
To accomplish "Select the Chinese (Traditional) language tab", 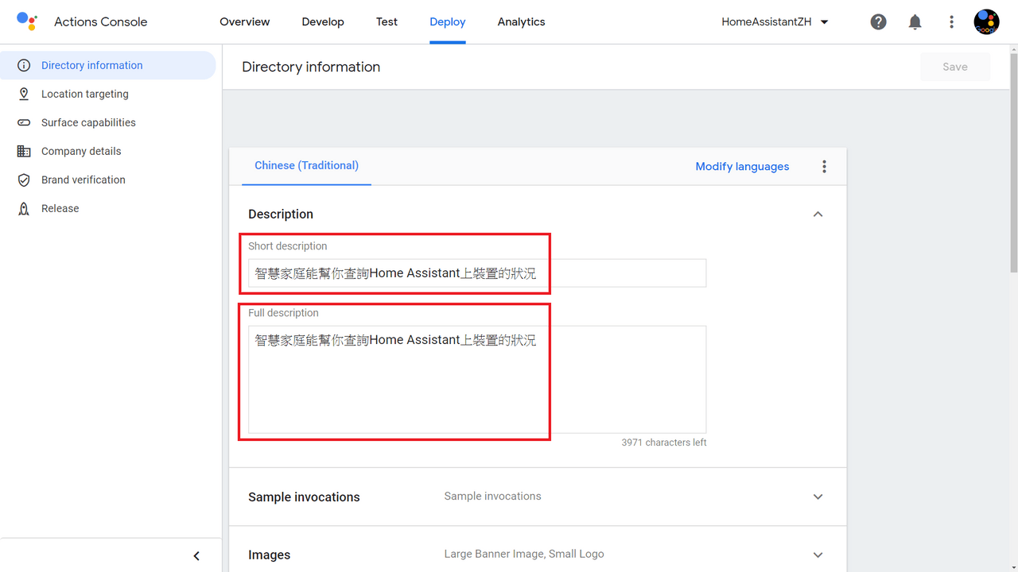I will [x=306, y=165].
